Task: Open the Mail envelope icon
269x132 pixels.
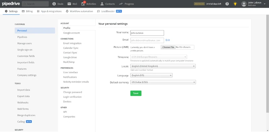Action: 69,4
